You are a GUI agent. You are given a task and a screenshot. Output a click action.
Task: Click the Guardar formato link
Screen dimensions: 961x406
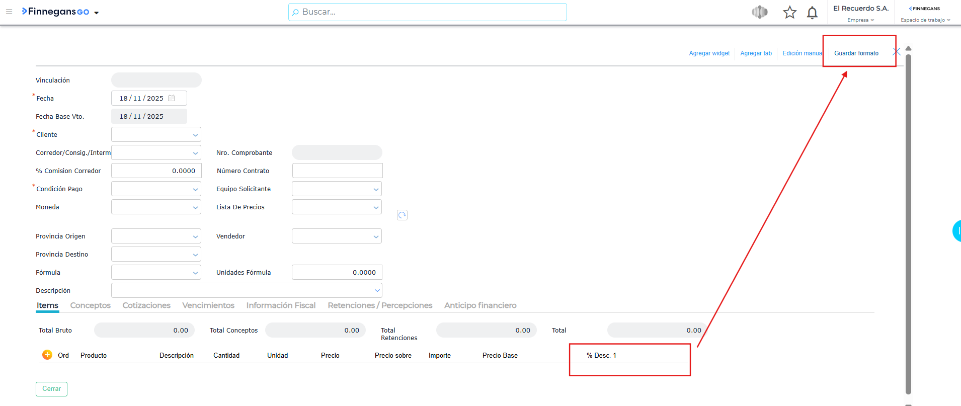(856, 53)
